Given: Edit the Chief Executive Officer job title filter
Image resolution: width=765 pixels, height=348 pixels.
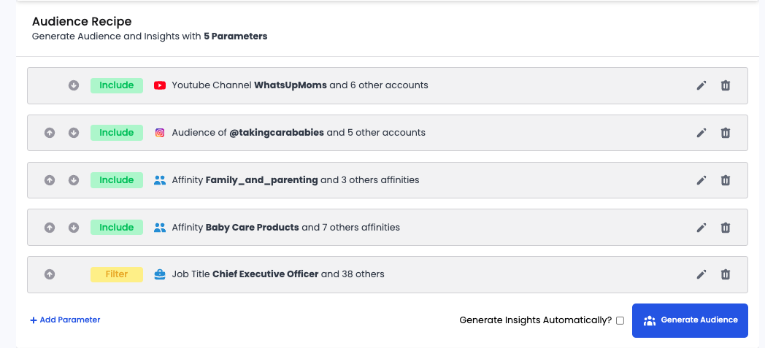Looking at the screenshot, I should pyautogui.click(x=701, y=274).
